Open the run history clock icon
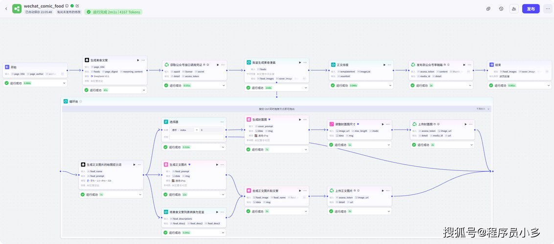 tap(501, 9)
